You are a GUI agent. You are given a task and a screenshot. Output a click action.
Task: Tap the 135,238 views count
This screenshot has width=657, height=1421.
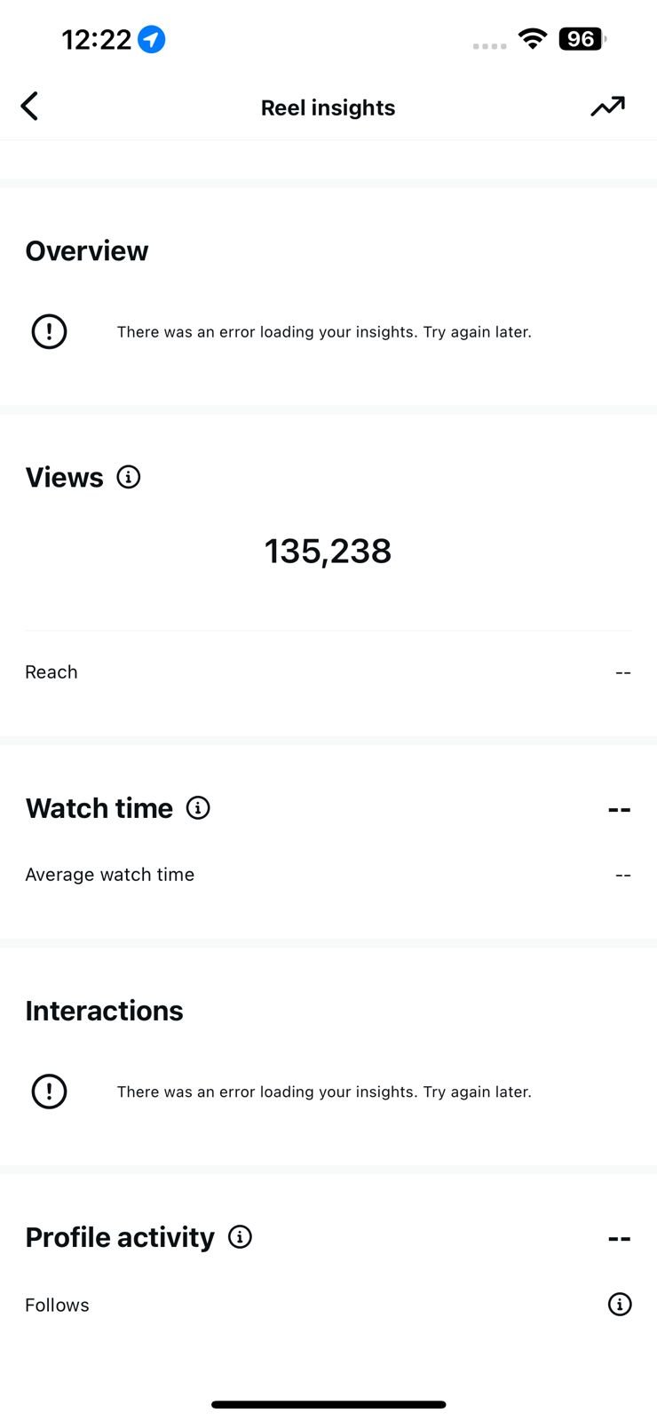(328, 552)
